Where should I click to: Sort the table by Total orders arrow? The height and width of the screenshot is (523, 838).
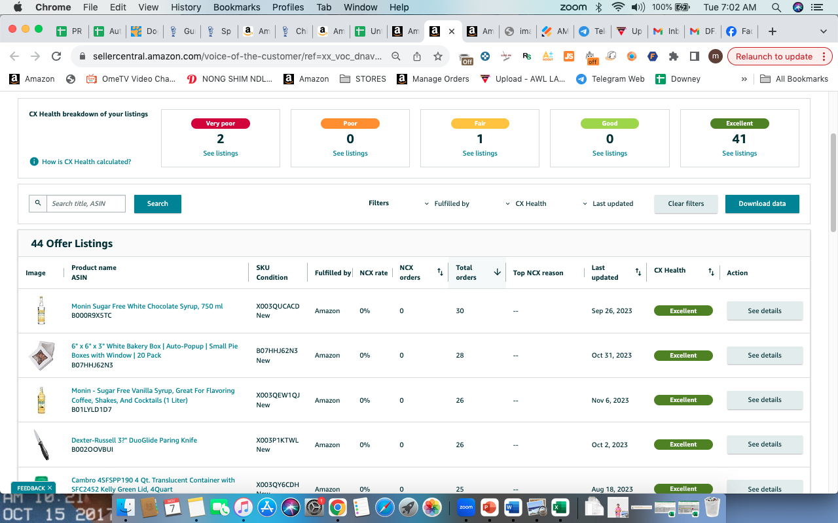click(x=497, y=272)
